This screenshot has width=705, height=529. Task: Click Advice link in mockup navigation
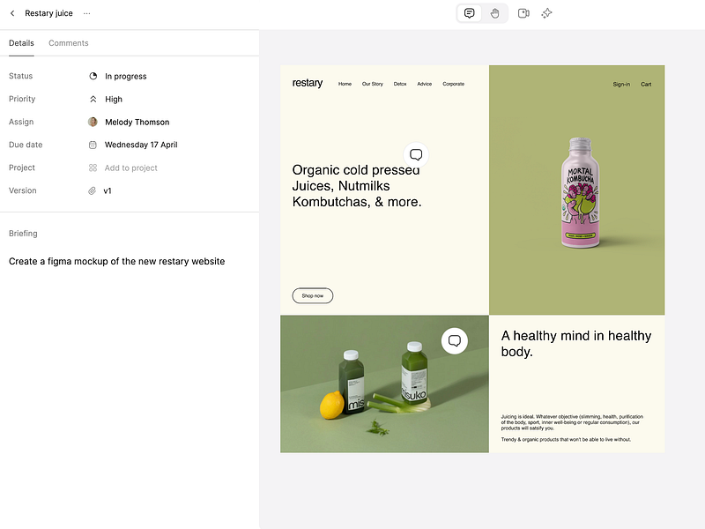pyautogui.click(x=425, y=84)
